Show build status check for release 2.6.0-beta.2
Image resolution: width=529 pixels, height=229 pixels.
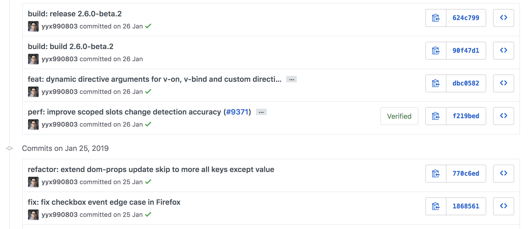[x=148, y=26]
